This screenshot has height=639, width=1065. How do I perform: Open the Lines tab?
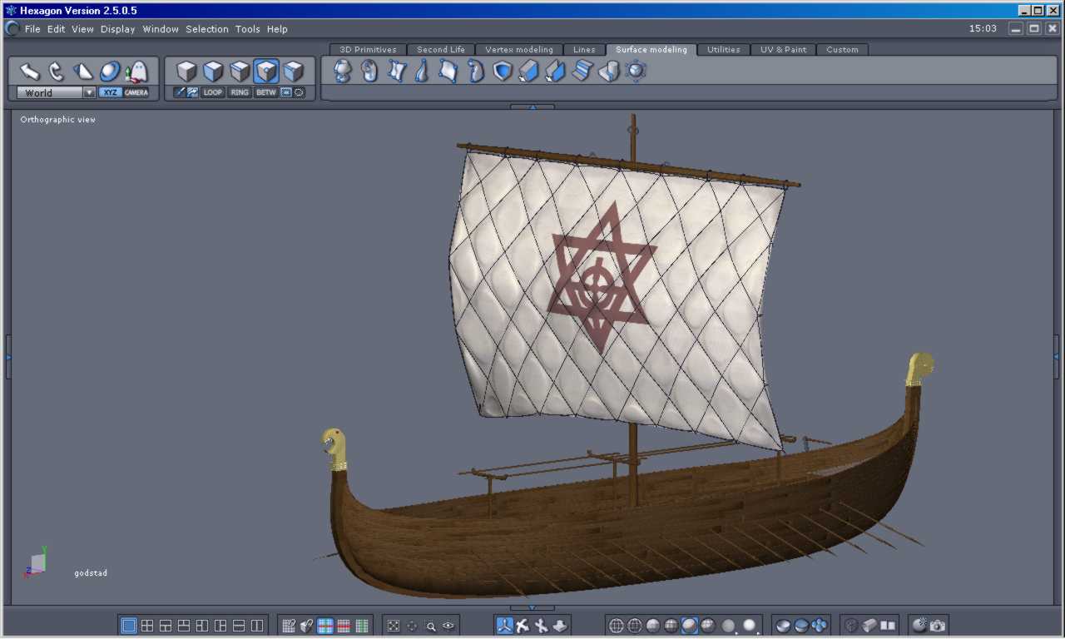click(584, 50)
